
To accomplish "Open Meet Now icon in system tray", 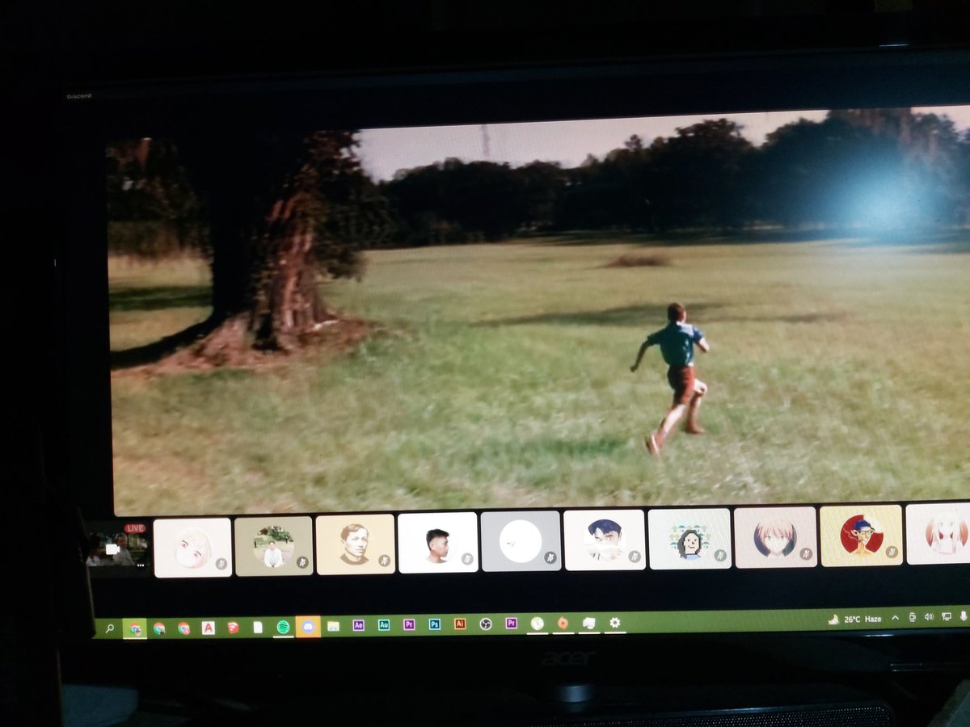I will pos(912,618).
